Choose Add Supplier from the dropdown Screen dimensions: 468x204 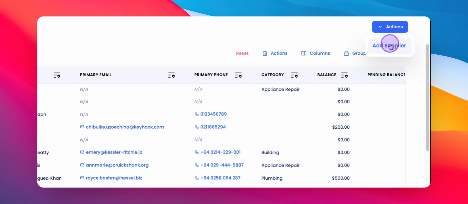[389, 45]
